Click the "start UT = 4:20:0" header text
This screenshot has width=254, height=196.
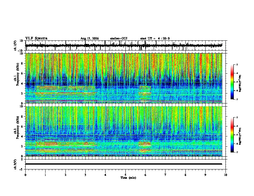tap(155, 38)
